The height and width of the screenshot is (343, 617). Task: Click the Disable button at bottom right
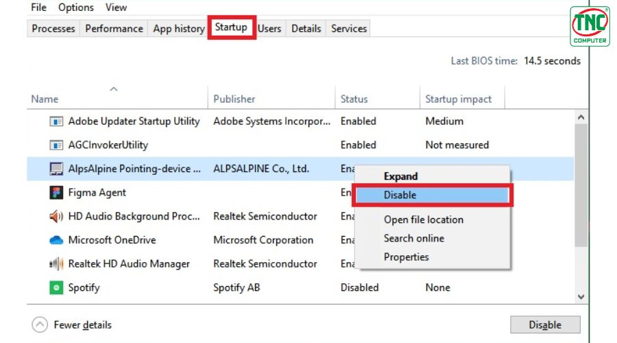(x=545, y=325)
